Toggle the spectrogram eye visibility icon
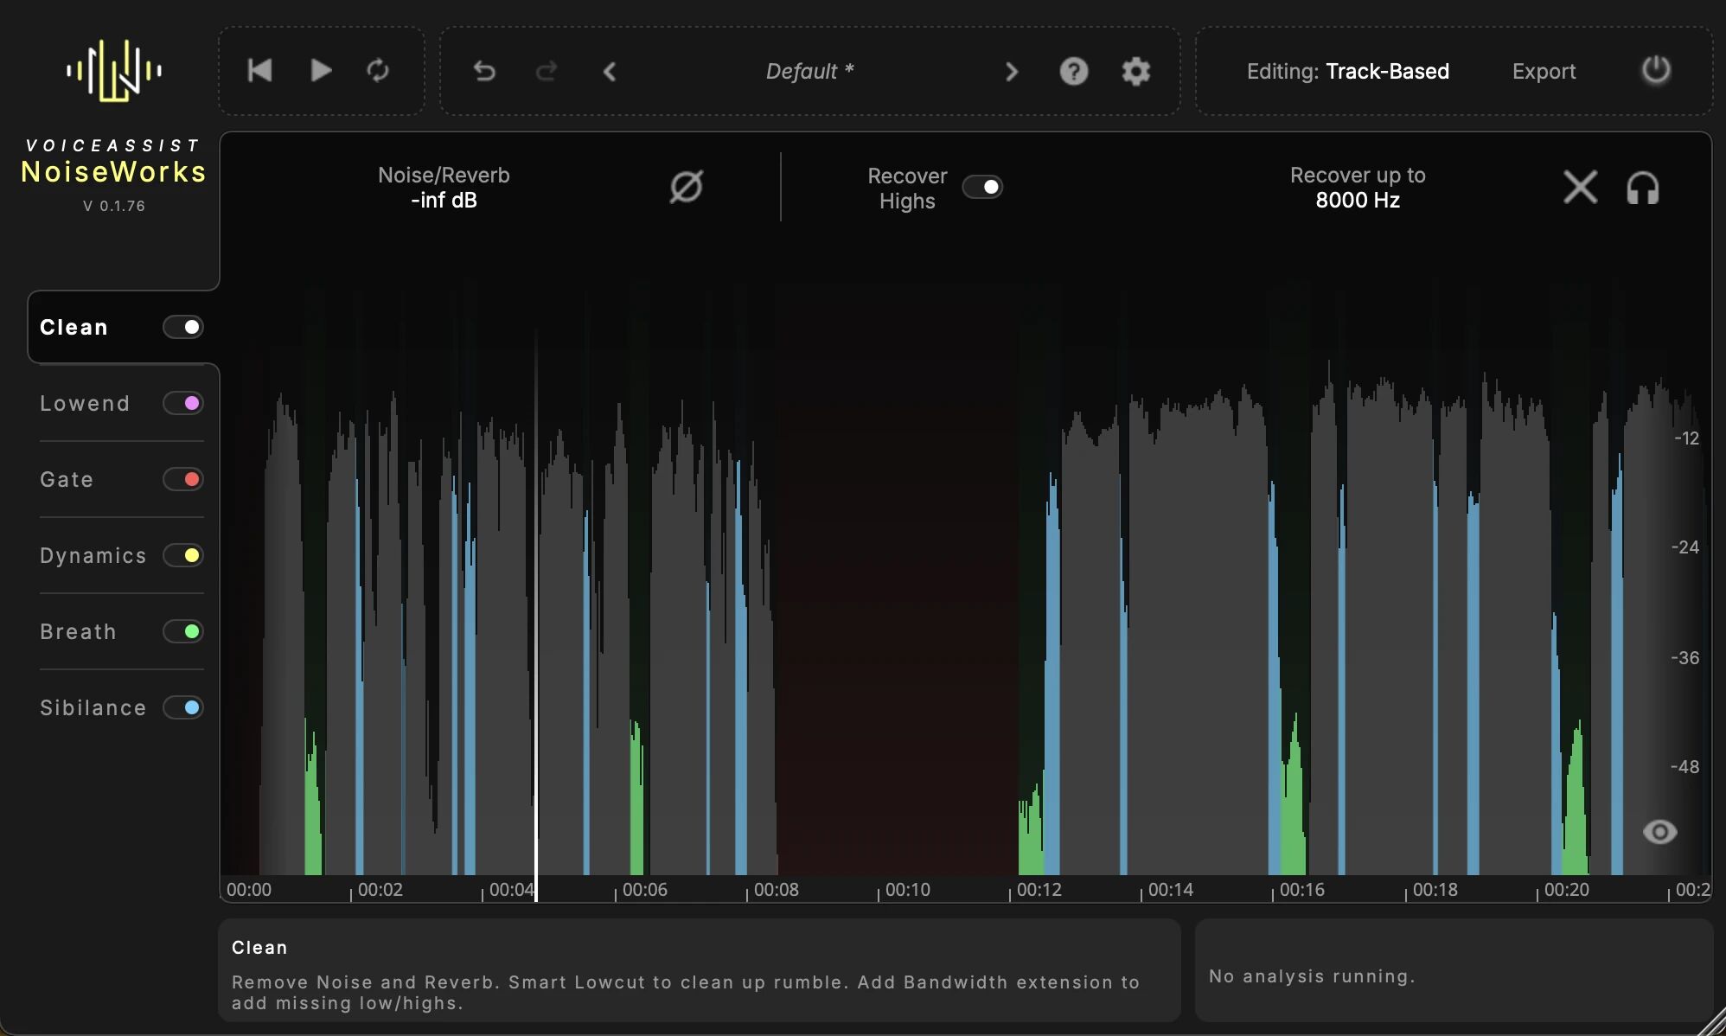 1659,832
